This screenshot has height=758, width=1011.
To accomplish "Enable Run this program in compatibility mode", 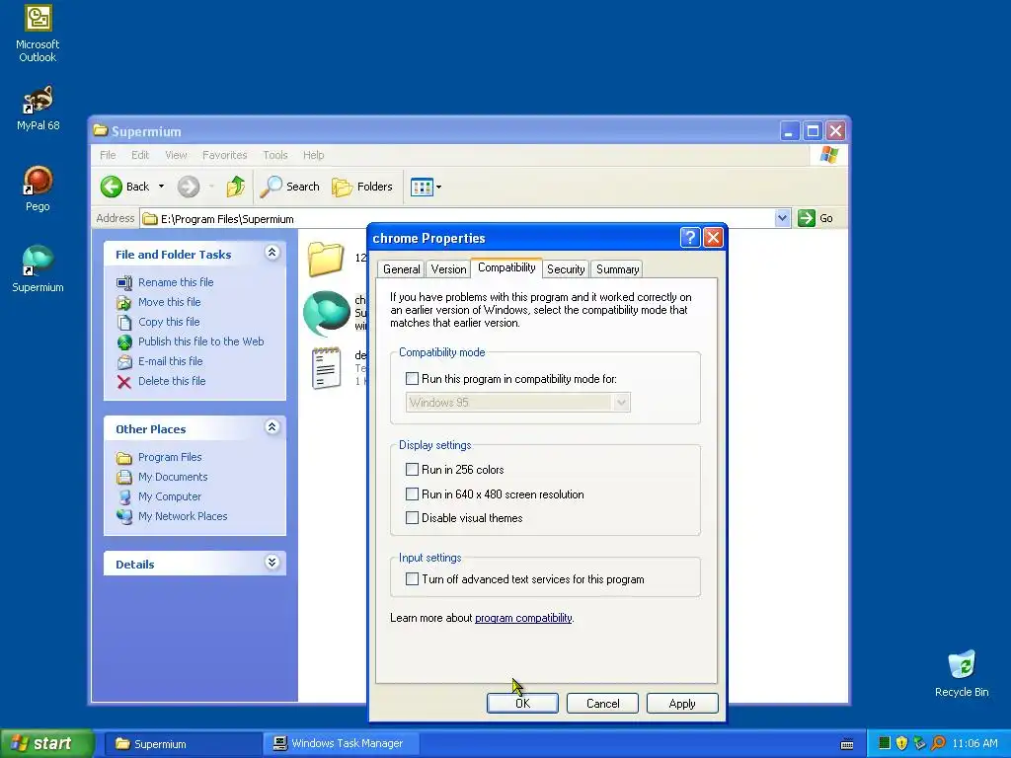I will tap(412, 378).
